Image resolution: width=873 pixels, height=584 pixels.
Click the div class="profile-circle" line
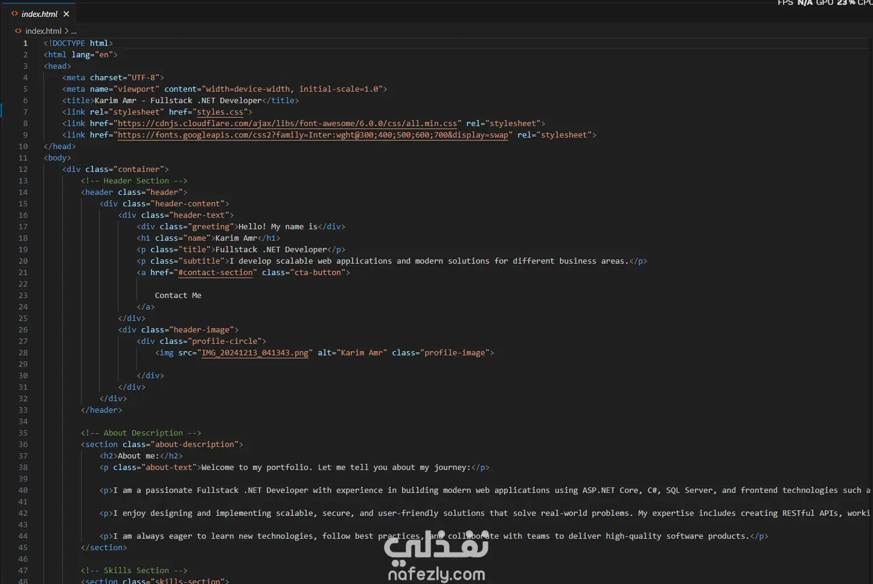click(201, 341)
